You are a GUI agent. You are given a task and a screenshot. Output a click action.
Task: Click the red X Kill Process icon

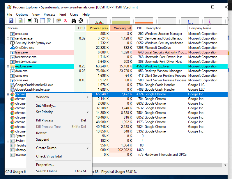pos(65,21)
